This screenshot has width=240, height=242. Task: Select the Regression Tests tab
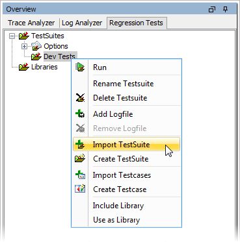coord(136,23)
